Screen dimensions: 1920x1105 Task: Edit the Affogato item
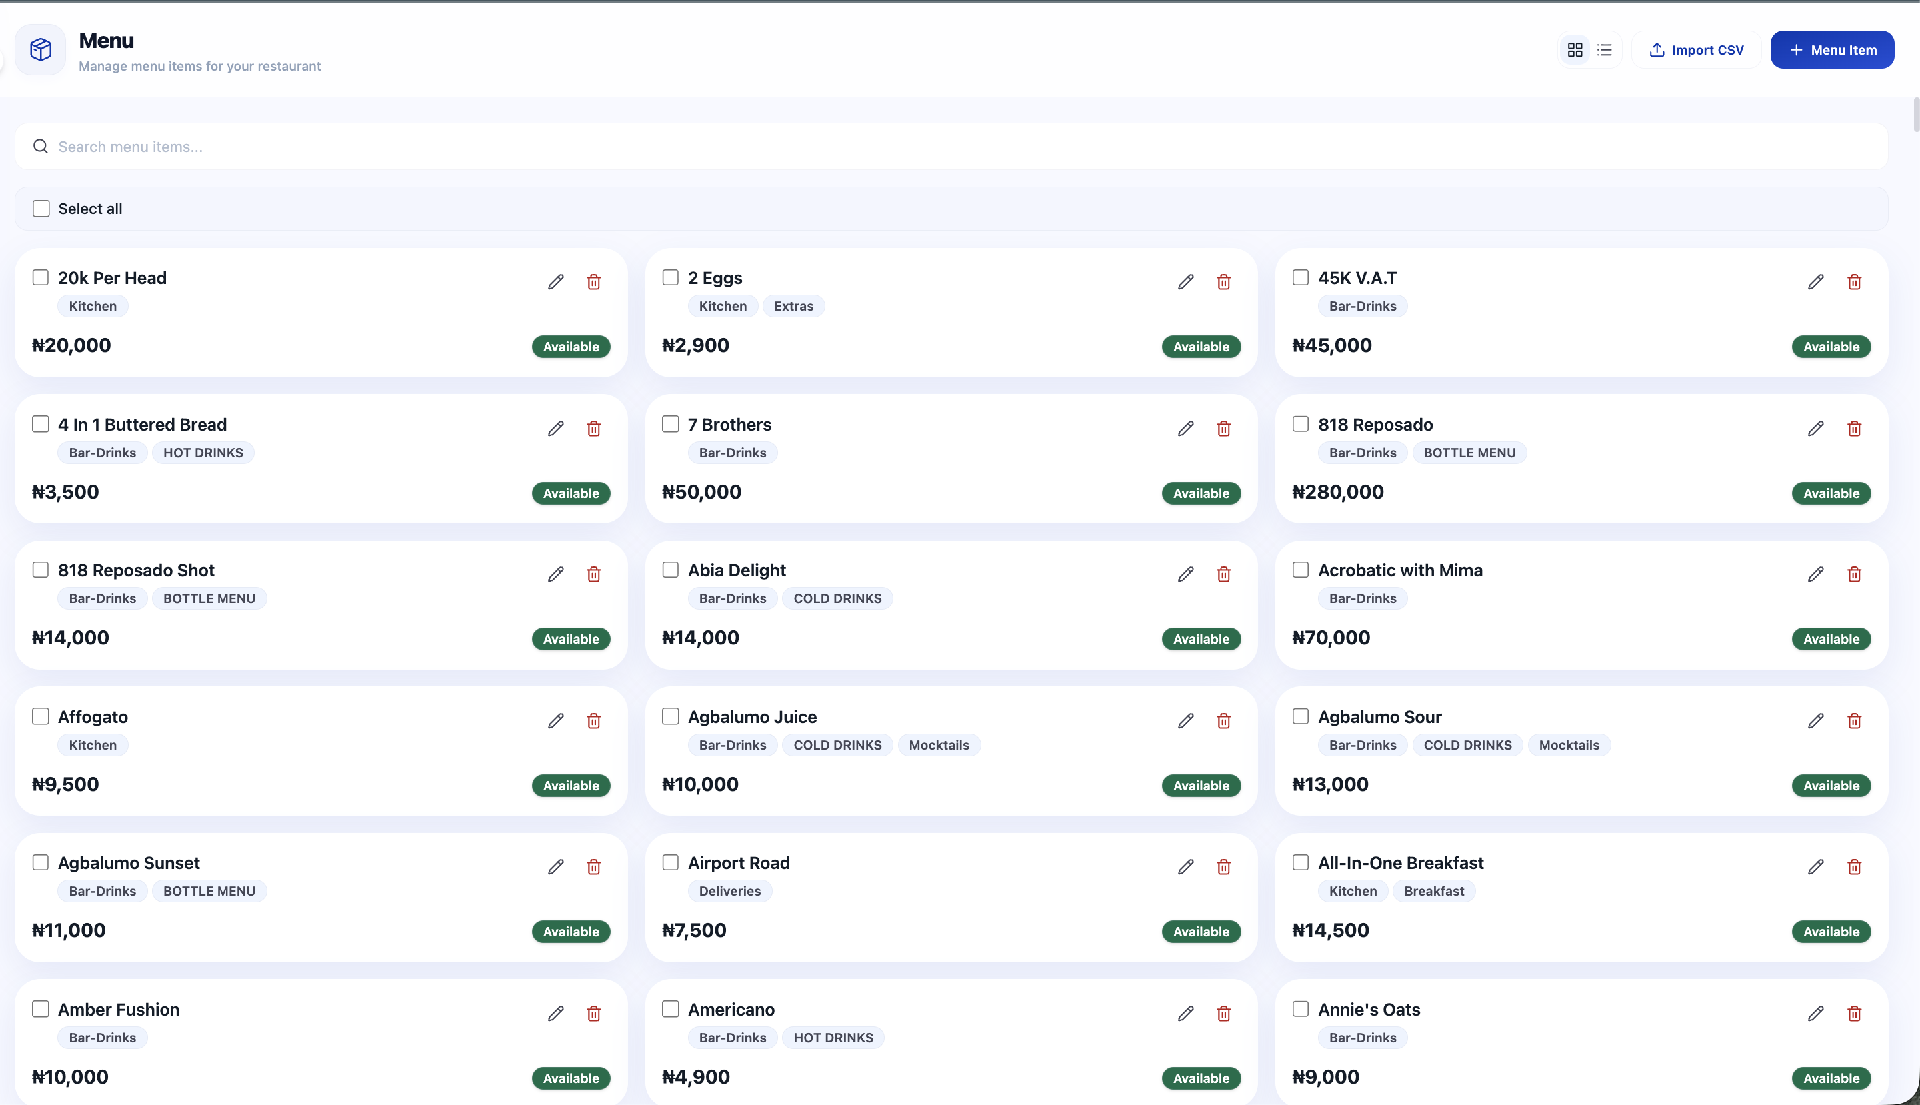(x=556, y=721)
